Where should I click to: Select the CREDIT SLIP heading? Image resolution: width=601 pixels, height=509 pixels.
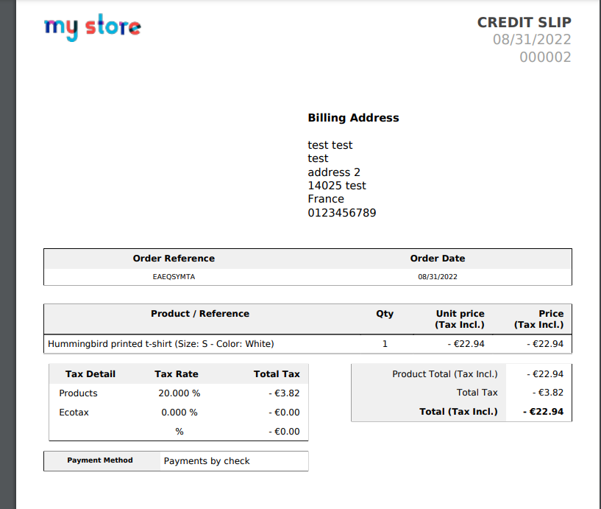524,22
